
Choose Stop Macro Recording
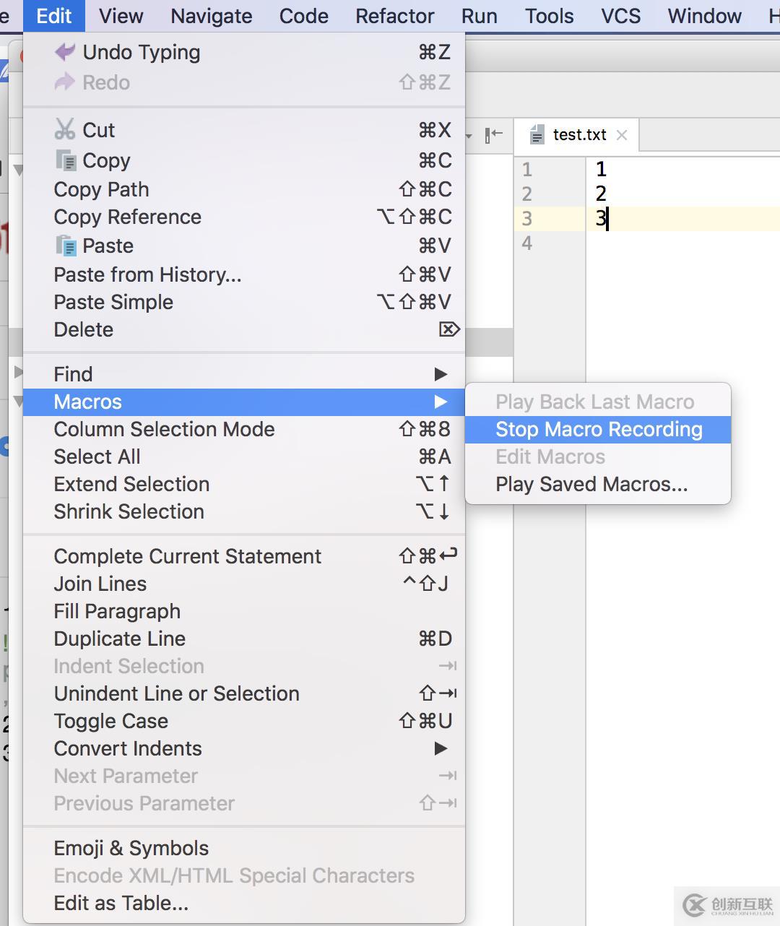[598, 429]
